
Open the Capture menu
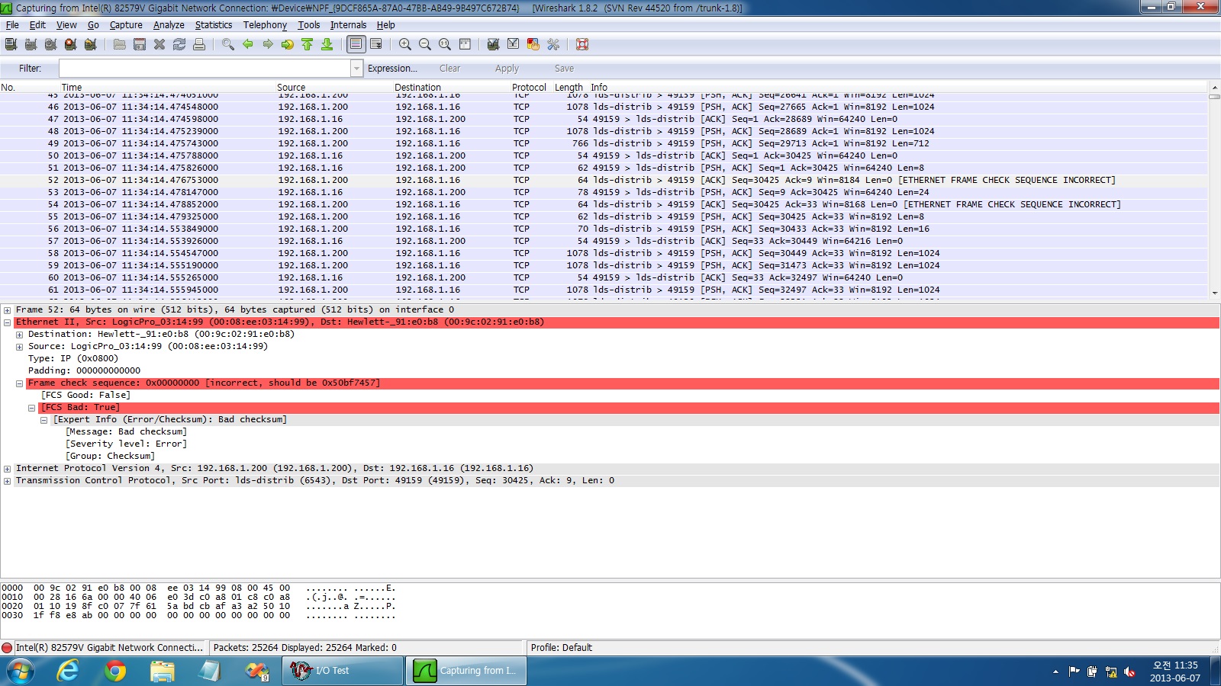tap(126, 25)
